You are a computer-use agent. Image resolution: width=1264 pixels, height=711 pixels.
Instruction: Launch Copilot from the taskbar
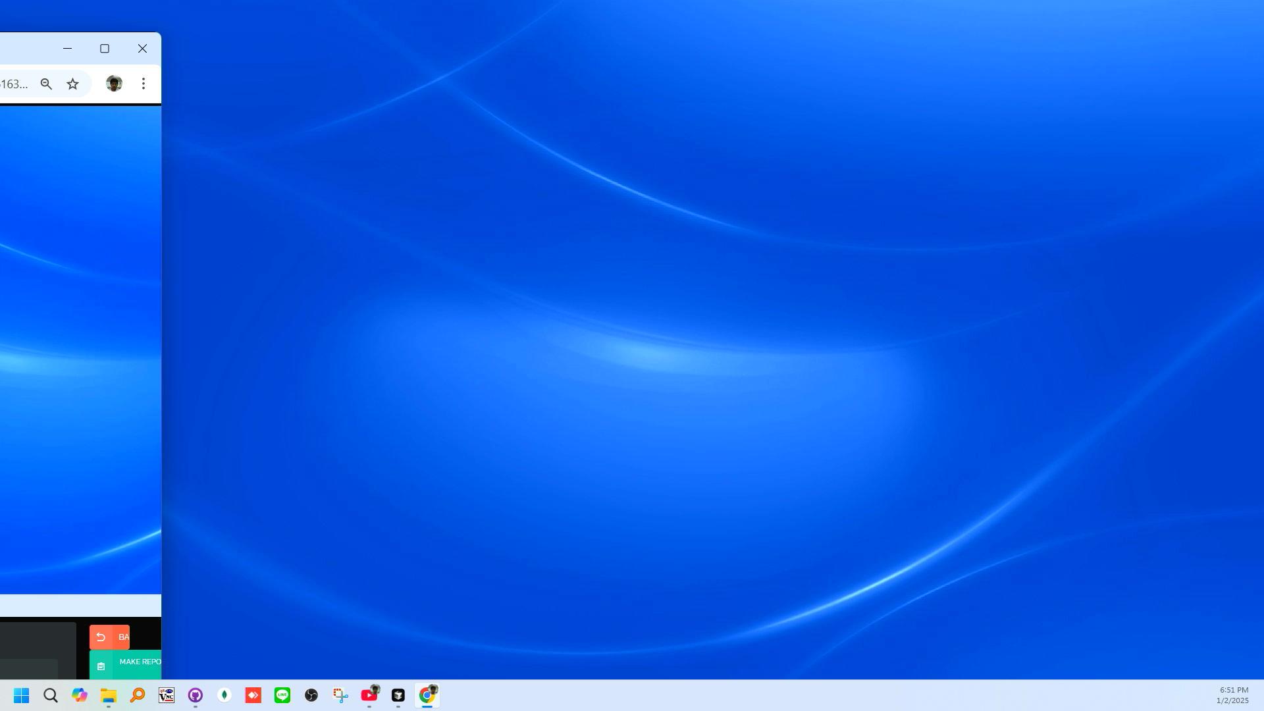tap(80, 695)
